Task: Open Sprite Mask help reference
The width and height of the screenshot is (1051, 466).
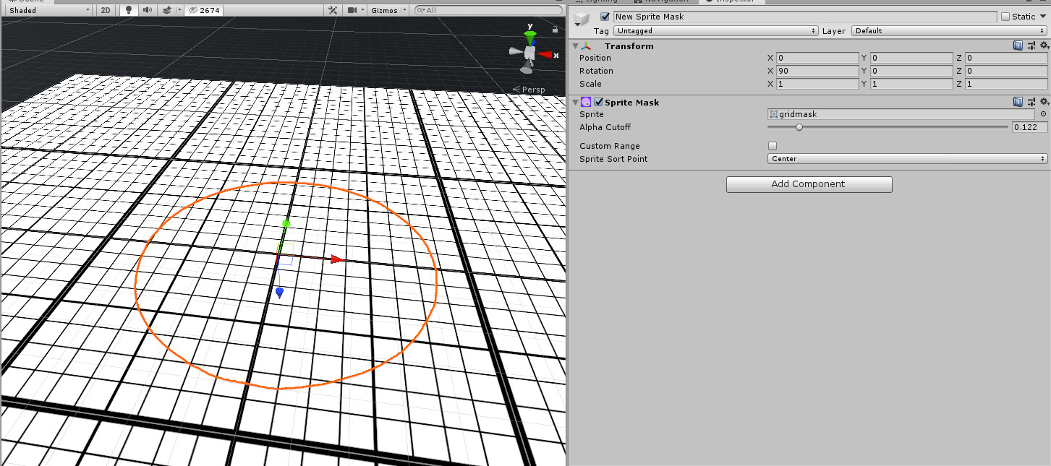Action: click(x=1018, y=102)
